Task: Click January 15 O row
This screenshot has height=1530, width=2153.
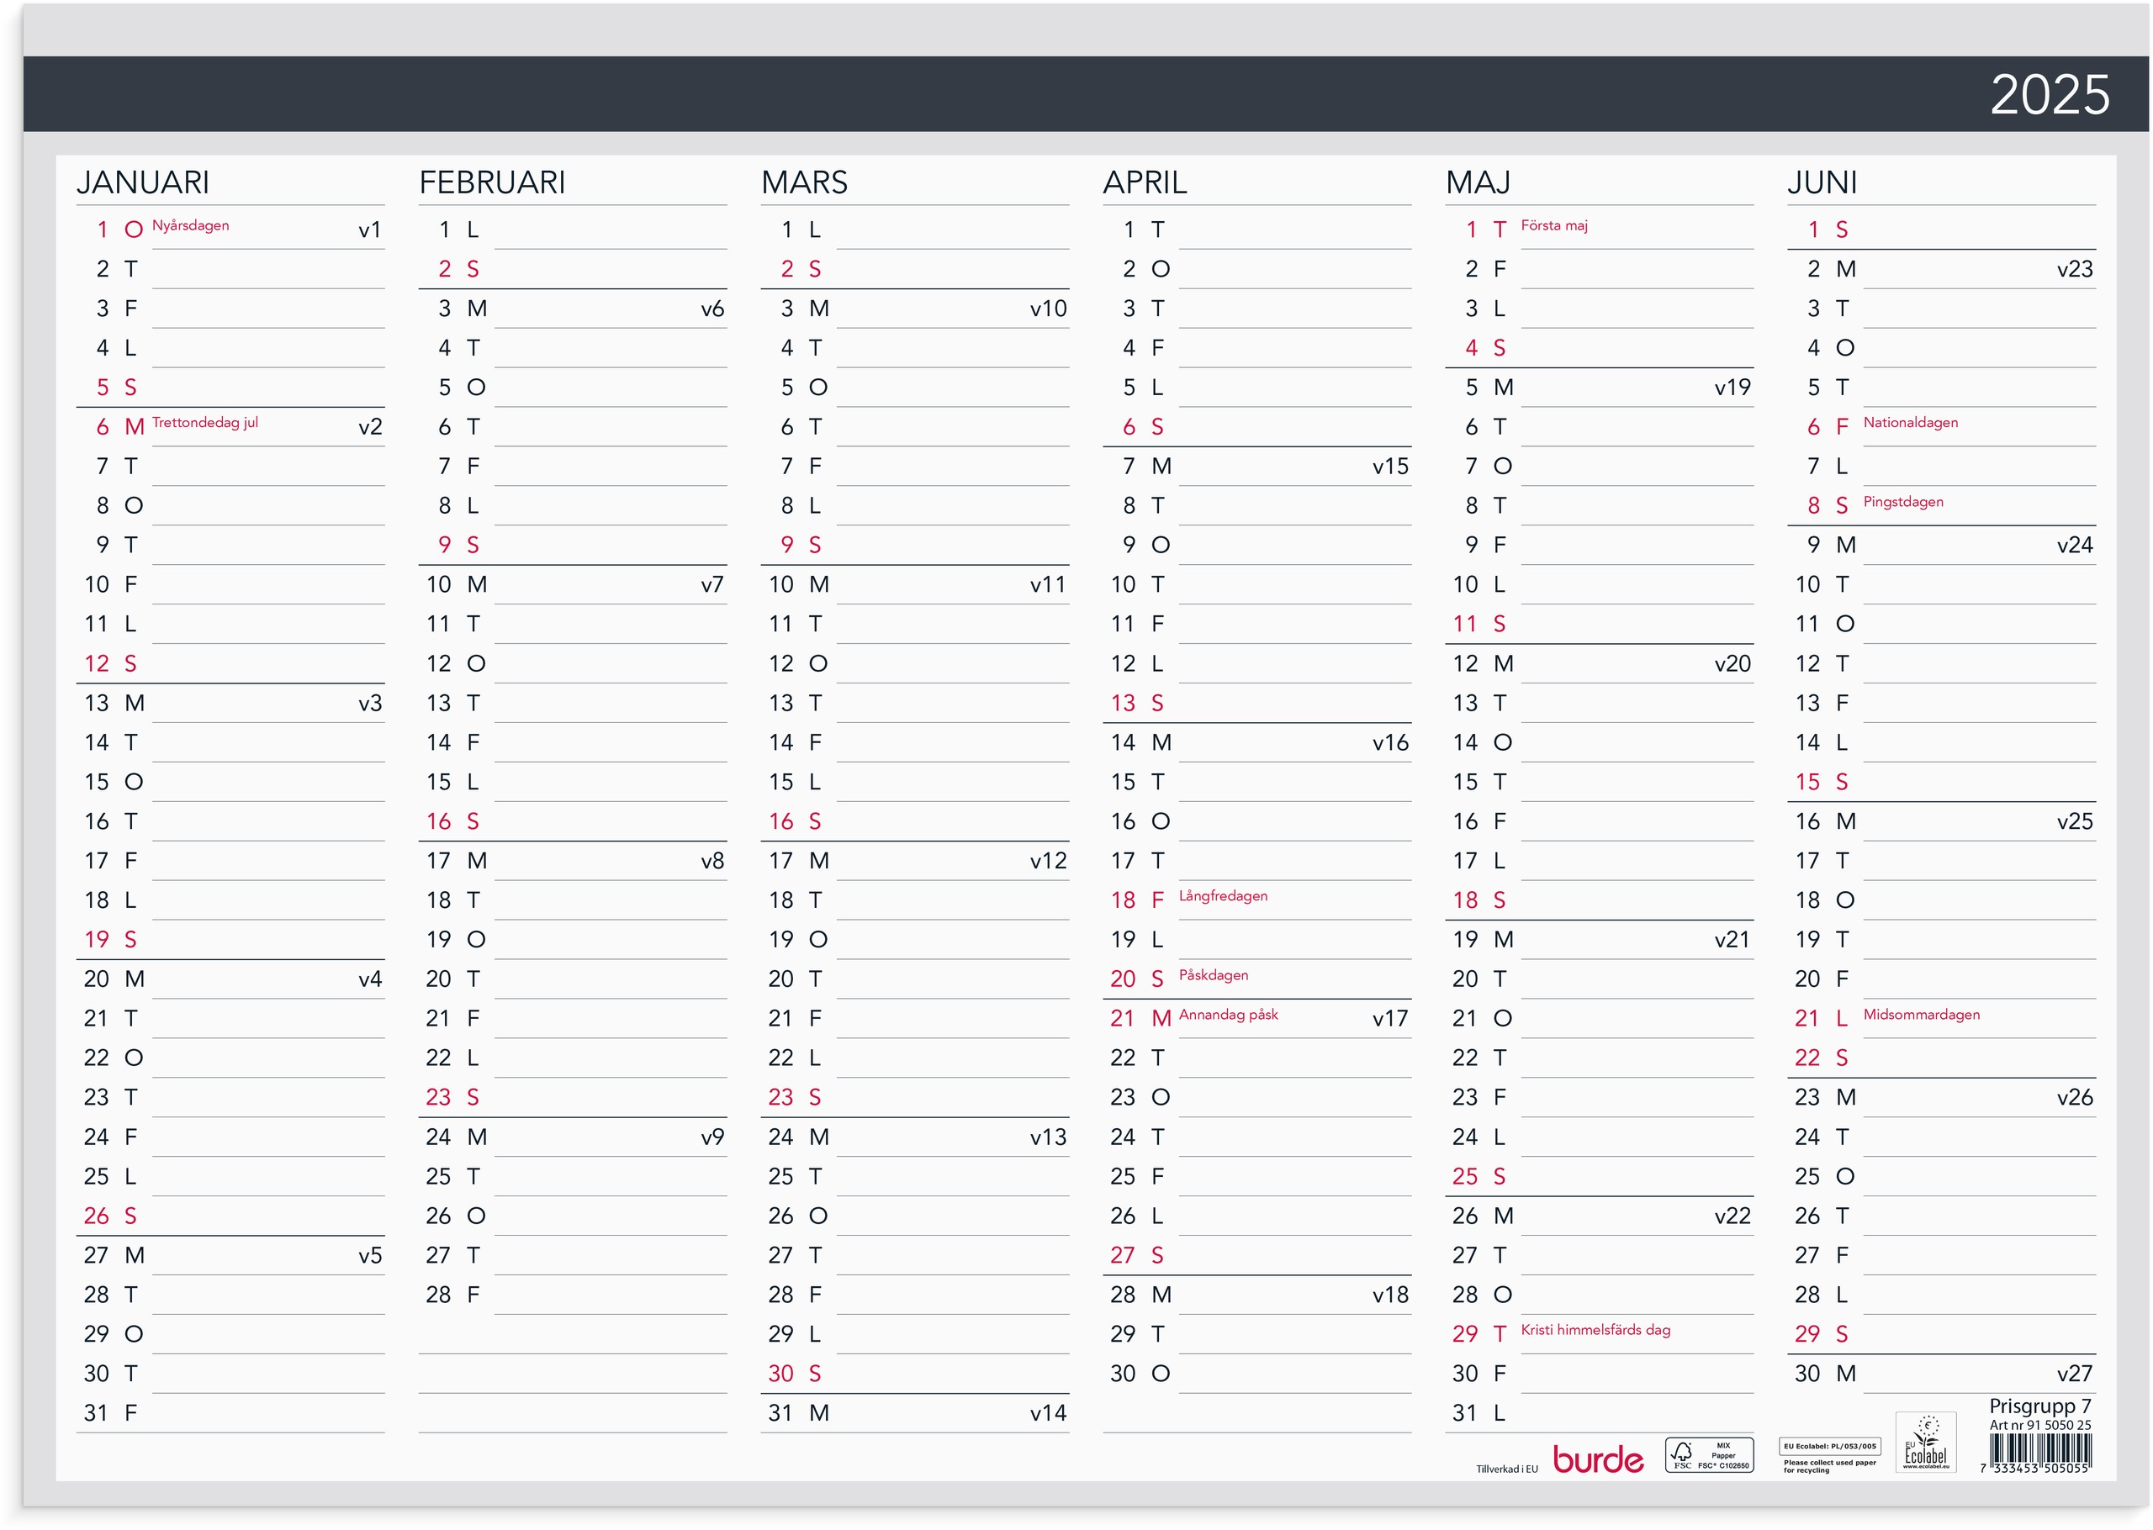Action: pyautogui.click(x=230, y=782)
